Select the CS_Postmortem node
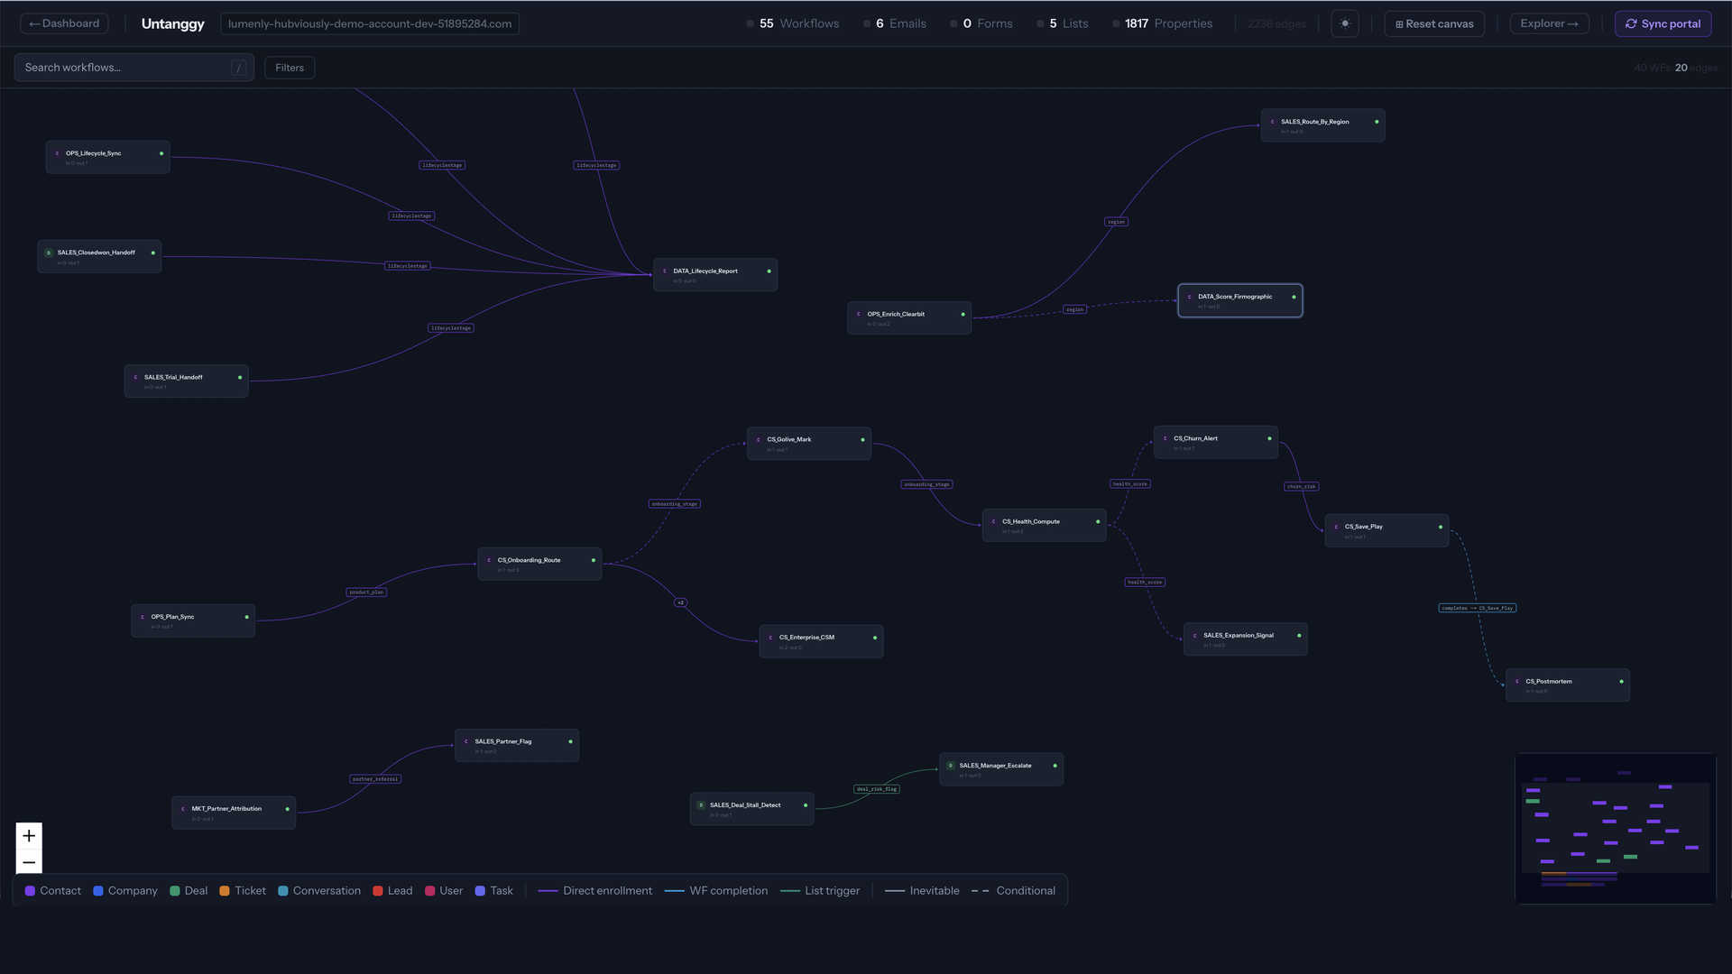 (1568, 685)
